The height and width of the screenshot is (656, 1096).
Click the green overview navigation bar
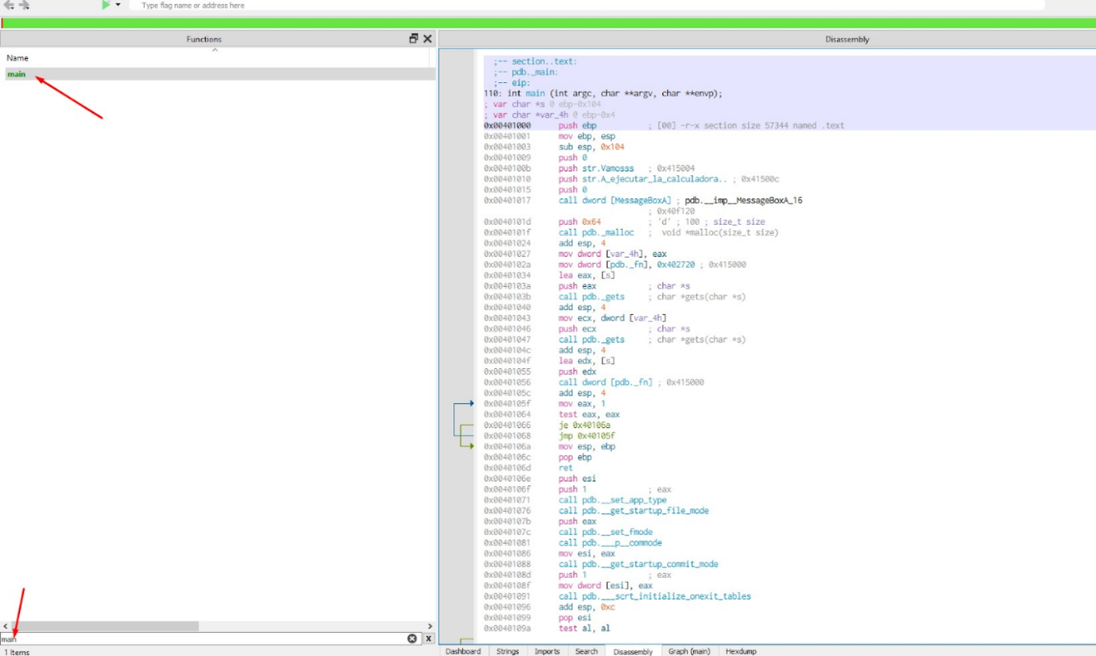548,23
